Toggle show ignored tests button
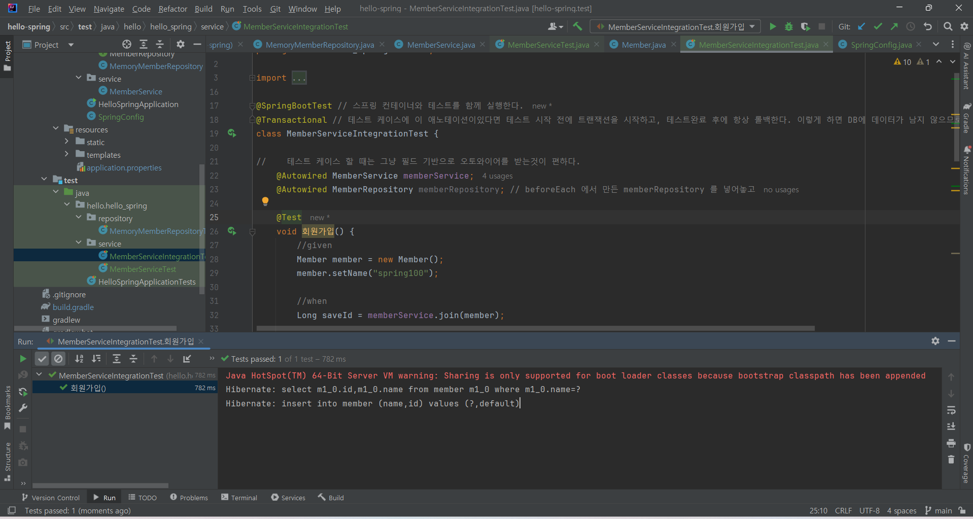The height and width of the screenshot is (519, 973). click(x=59, y=359)
